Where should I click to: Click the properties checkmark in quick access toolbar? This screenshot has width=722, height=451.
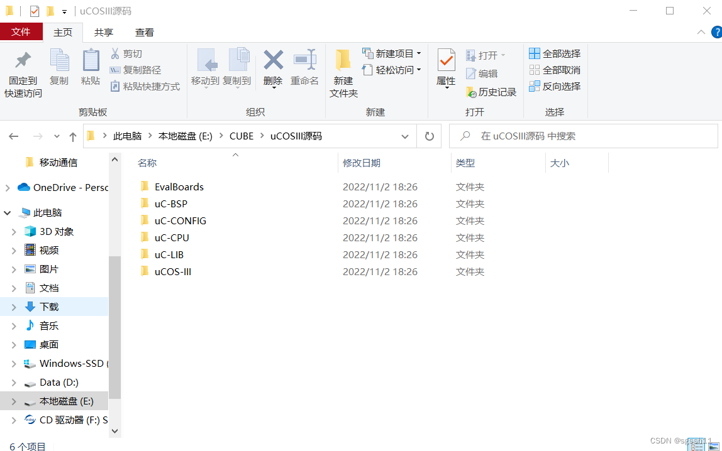click(35, 11)
